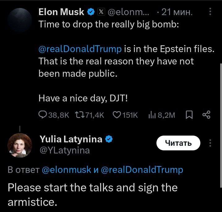
Task: Click the reply icon with 38,8K count
Action: click(x=42, y=115)
